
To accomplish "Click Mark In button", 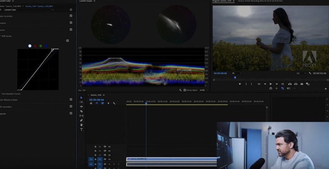I will (246, 84).
